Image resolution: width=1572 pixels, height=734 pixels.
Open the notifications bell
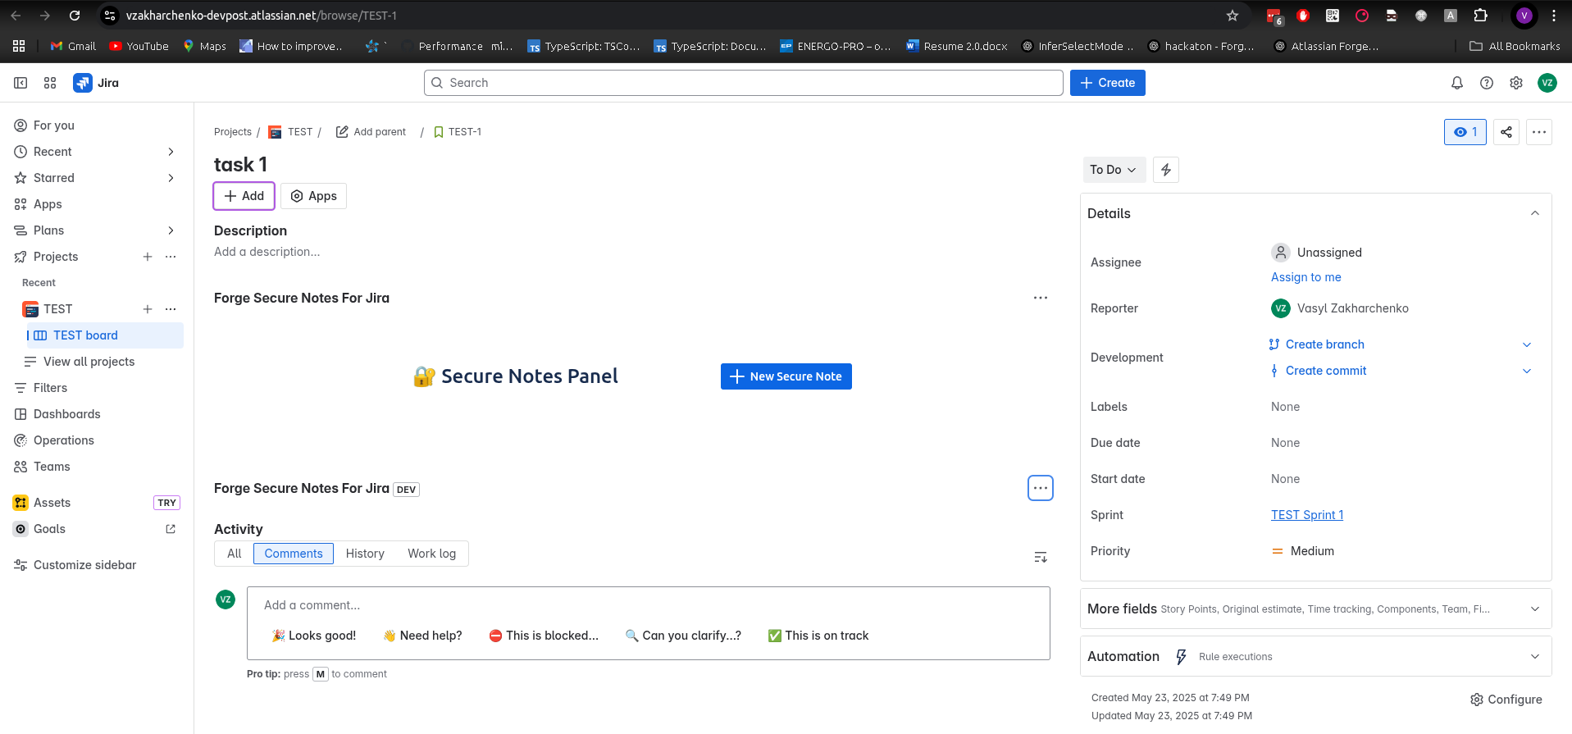click(1457, 83)
